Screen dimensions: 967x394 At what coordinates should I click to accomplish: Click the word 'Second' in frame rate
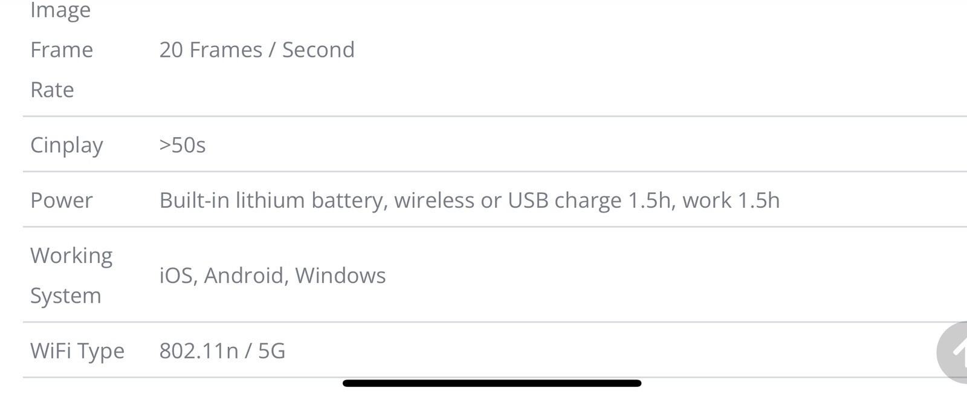click(x=319, y=50)
